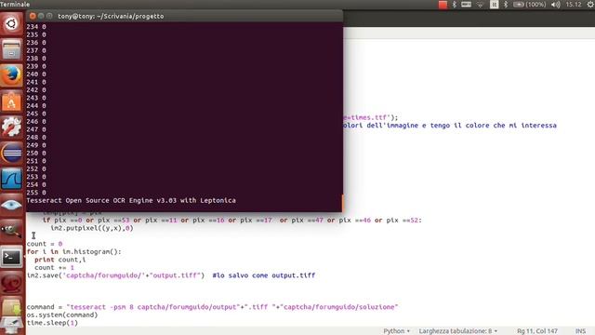595x335 pixels.
Task: Click the '#lo salvo come output.tiff' comment
Action: pos(264,275)
